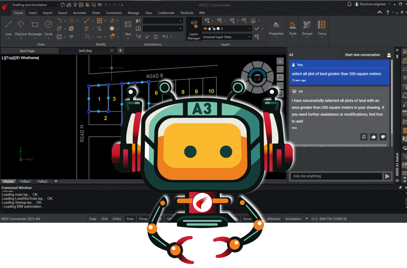
Task: Toggle AMonitor in status bar
Action: click(x=274, y=219)
